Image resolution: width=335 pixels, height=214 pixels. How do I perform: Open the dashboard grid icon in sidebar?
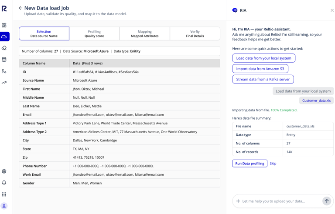point(4,25)
